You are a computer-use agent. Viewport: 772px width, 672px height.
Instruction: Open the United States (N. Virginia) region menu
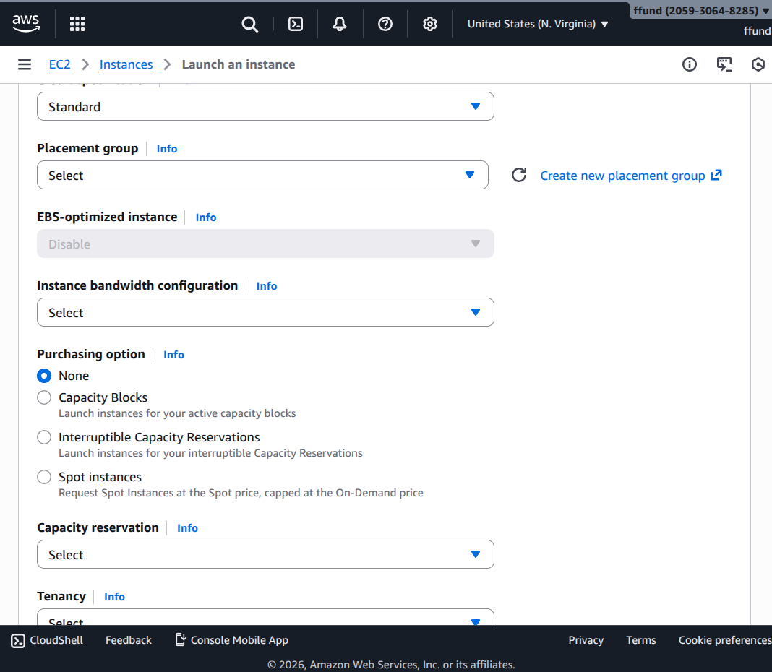click(538, 24)
